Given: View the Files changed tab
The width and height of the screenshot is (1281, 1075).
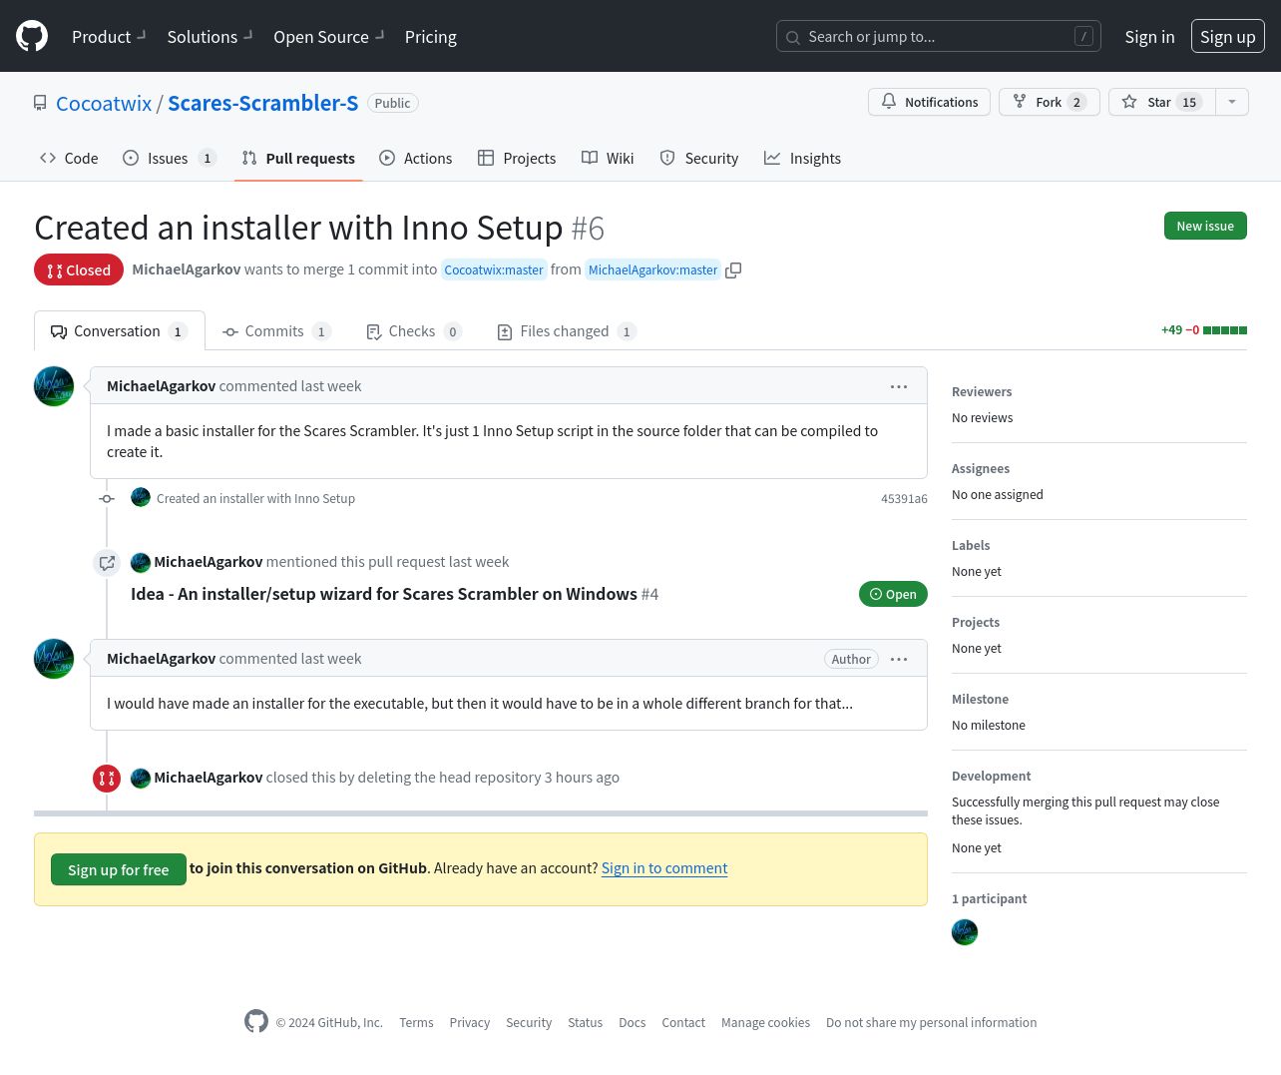Looking at the screenshot, I should [566, 331].
